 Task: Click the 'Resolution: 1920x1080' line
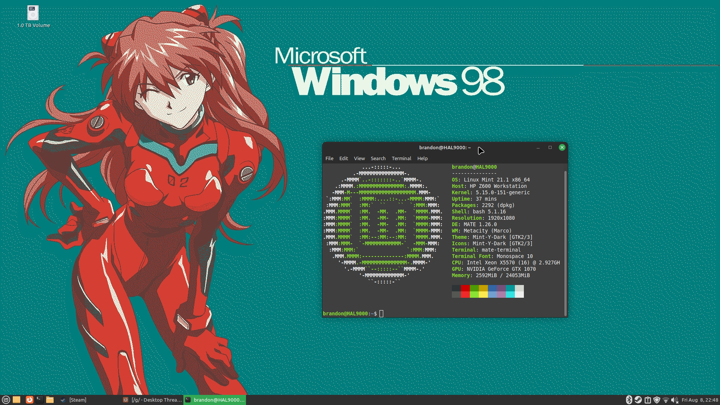483,218
